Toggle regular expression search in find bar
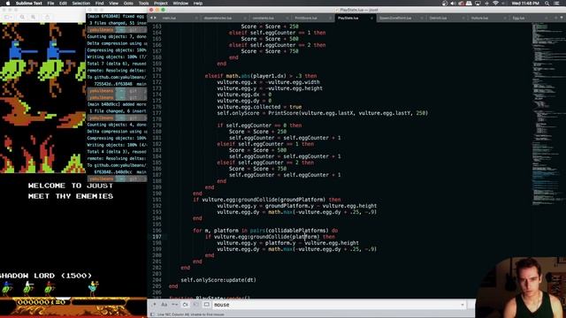The width and height of the screenshot is (566, 318). (x=154, y=305)
